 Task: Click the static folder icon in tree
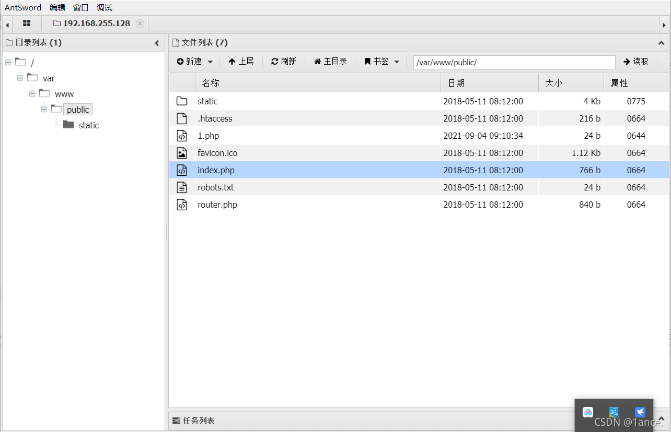pos(68,124)
